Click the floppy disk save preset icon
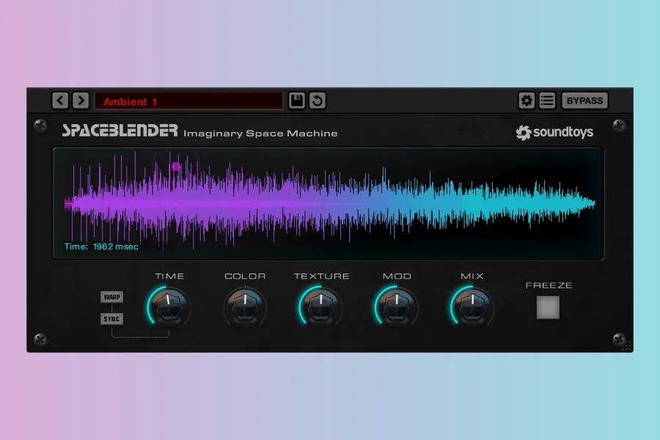This screenshot has height=440, width=660. pos(296,100)
